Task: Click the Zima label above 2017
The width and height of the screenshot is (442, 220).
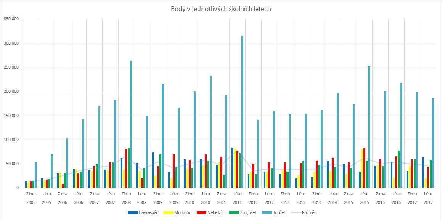Action: click(412, 194)
